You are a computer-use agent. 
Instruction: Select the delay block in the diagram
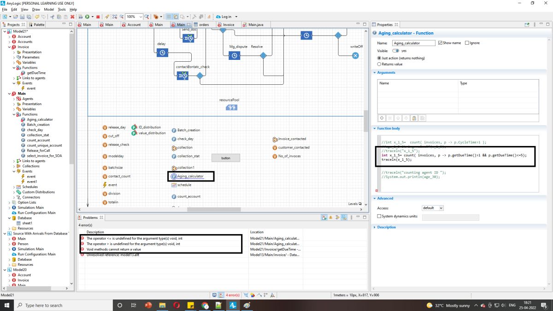click(x=162, y=53)
